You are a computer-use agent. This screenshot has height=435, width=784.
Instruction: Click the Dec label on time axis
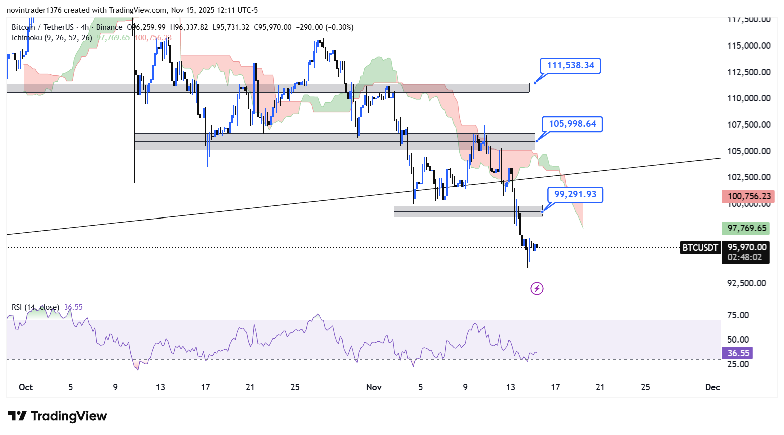[712, 387]
